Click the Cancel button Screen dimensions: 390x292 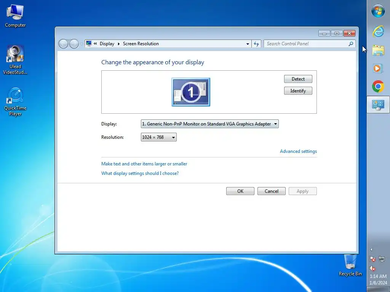coord(271,191)
